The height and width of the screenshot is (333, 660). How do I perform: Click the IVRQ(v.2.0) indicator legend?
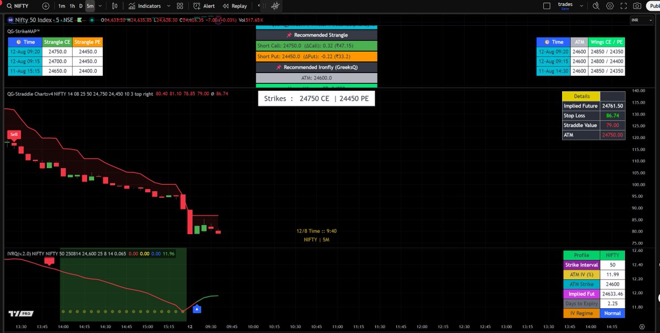[68, 253]
